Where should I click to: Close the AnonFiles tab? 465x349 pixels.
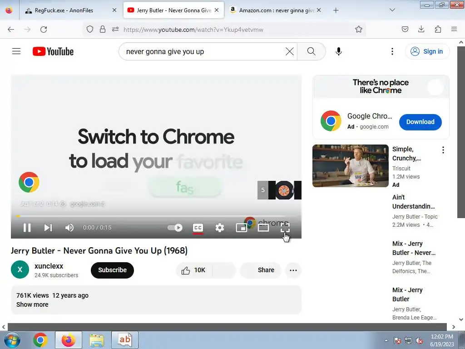[x=114, y=10]
